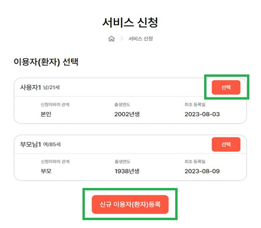Click the 부모님1 name heading
The width and height of the screenshot is (261, 228).
click(30, 144)
